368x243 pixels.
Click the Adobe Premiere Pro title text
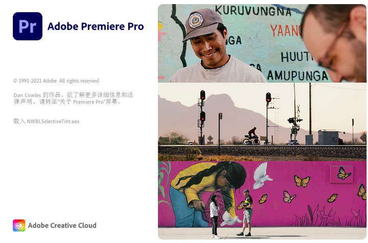(x=96, y=26)
